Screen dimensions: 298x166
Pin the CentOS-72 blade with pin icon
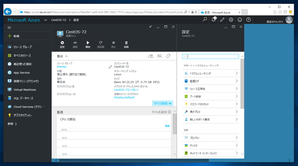pyautogui.click(x=150, y=27)
